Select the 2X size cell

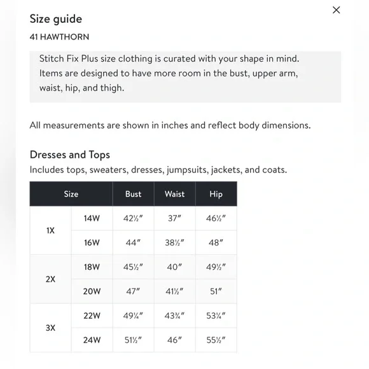click(50, 279)
